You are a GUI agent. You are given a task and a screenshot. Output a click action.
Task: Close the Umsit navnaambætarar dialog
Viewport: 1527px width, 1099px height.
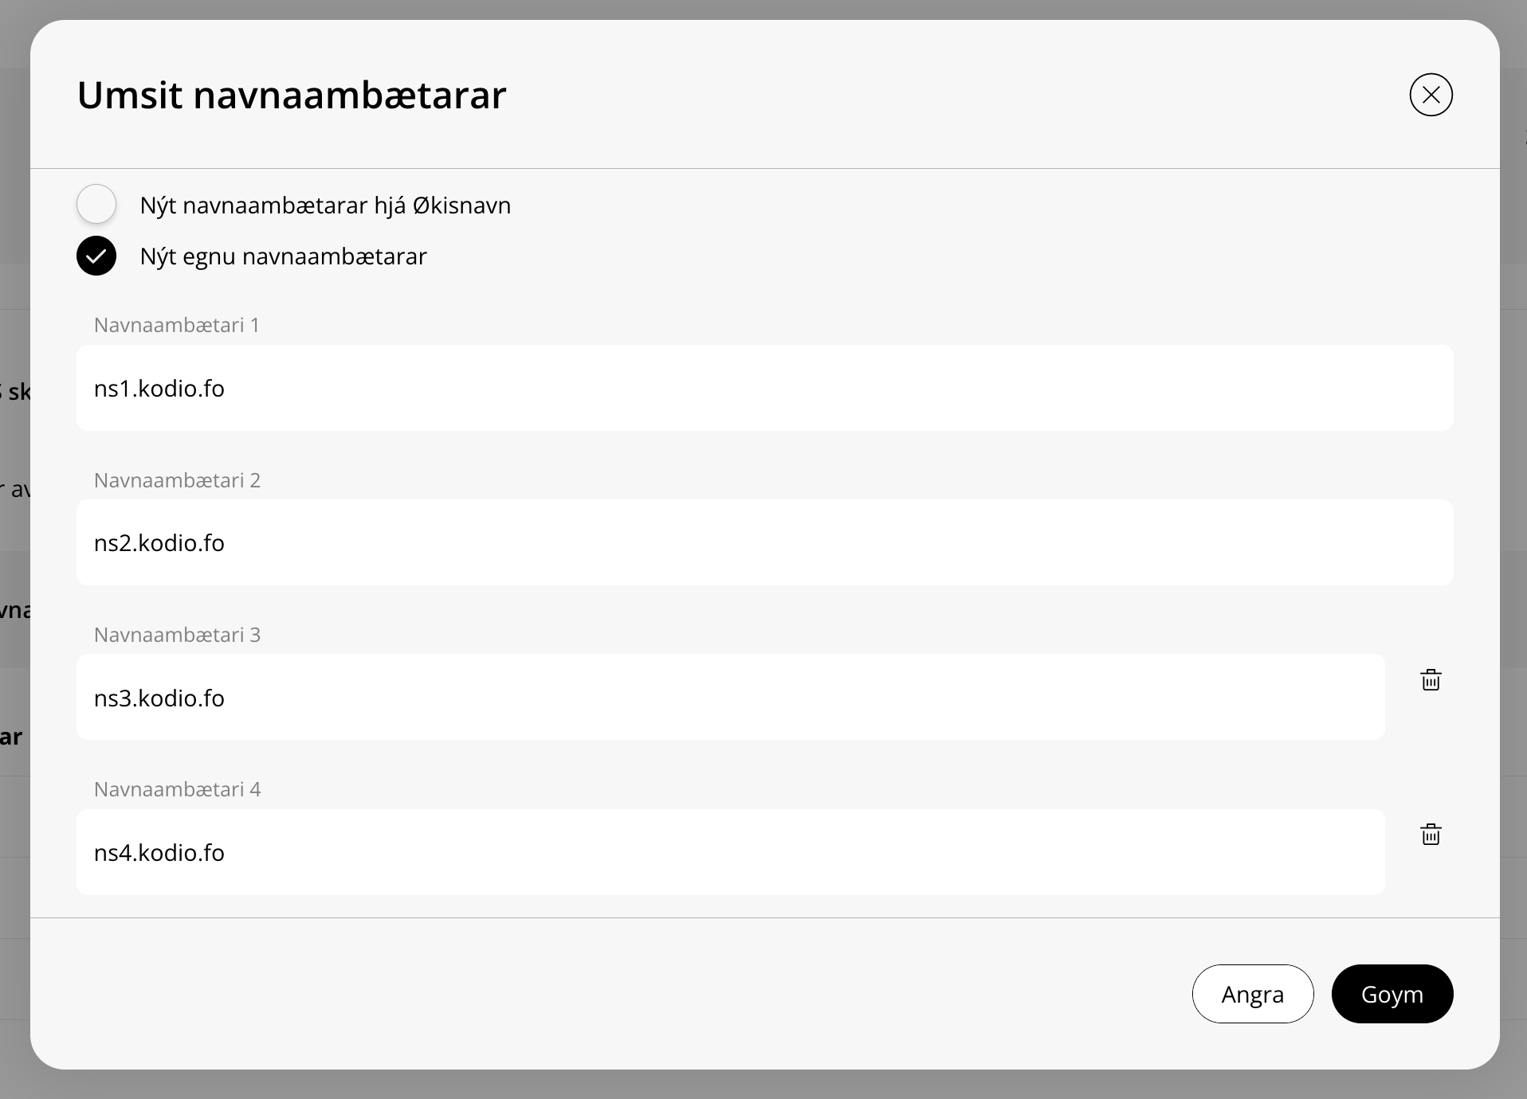(1431, 95)
